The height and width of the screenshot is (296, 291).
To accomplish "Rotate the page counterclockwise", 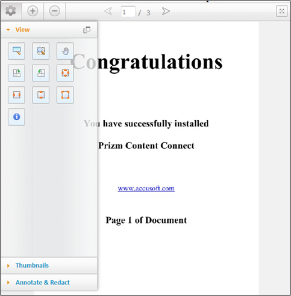I will pos(41,73).
